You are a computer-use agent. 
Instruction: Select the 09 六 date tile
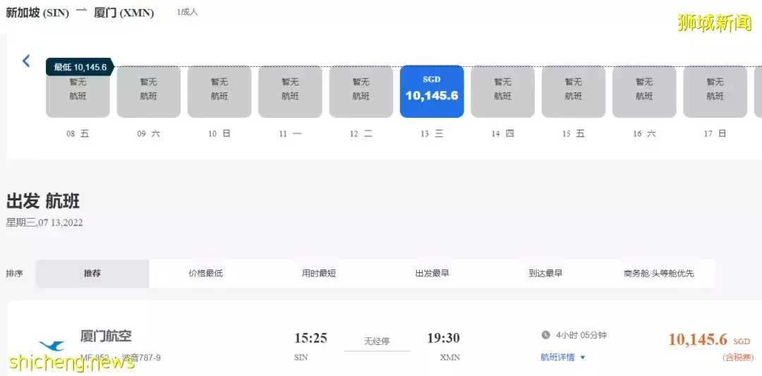[148, 91]
